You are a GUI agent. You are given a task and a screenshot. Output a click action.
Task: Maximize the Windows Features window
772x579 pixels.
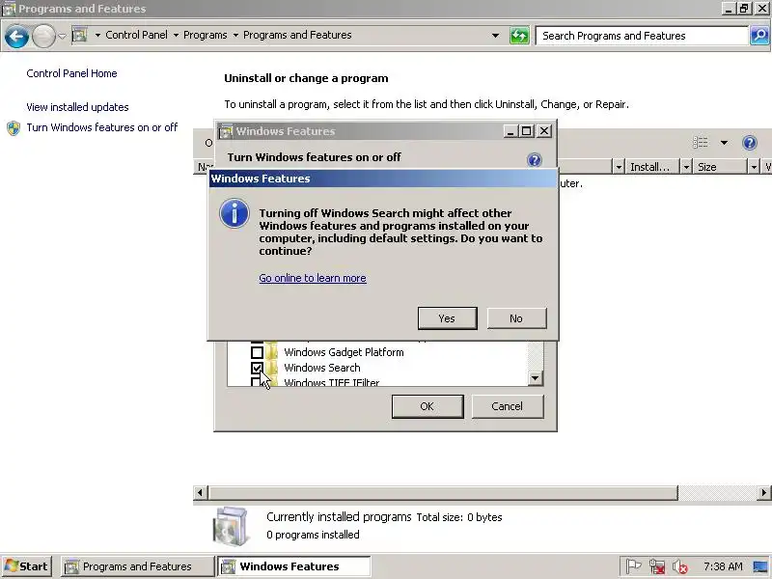point(526,131)
